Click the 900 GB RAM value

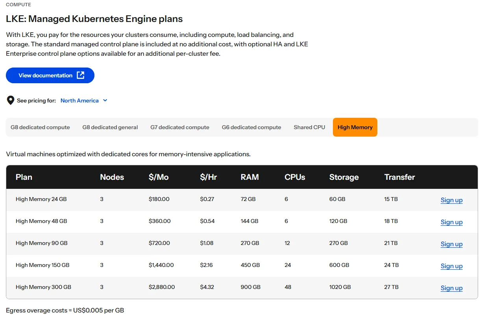(x=251, y=287)
